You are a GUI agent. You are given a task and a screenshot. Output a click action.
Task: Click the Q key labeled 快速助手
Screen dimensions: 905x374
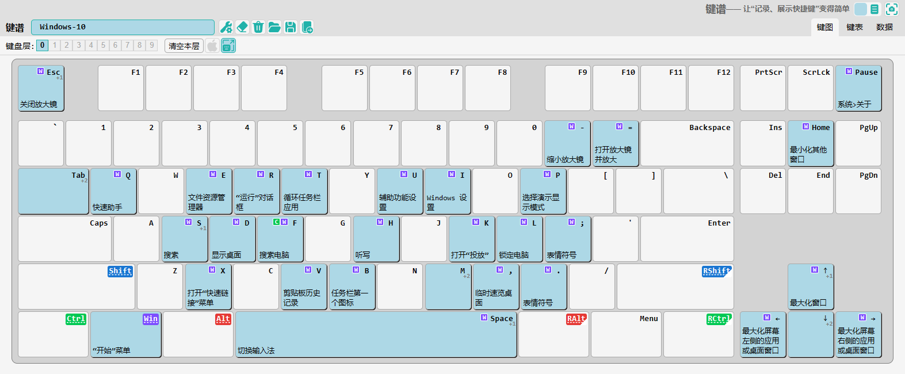pyautogui.click(x=113, y=191)
